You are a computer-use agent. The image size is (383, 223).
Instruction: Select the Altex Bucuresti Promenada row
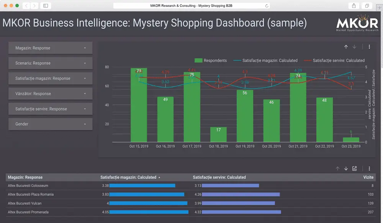click(x=190, y=212)
